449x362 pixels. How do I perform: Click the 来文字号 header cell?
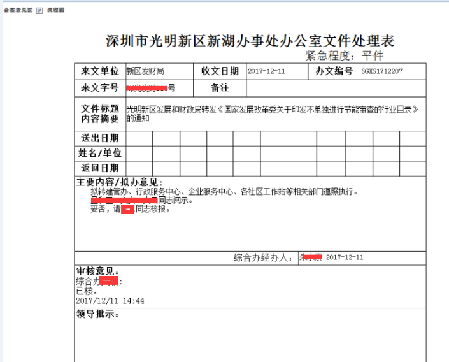pos(100,88)
